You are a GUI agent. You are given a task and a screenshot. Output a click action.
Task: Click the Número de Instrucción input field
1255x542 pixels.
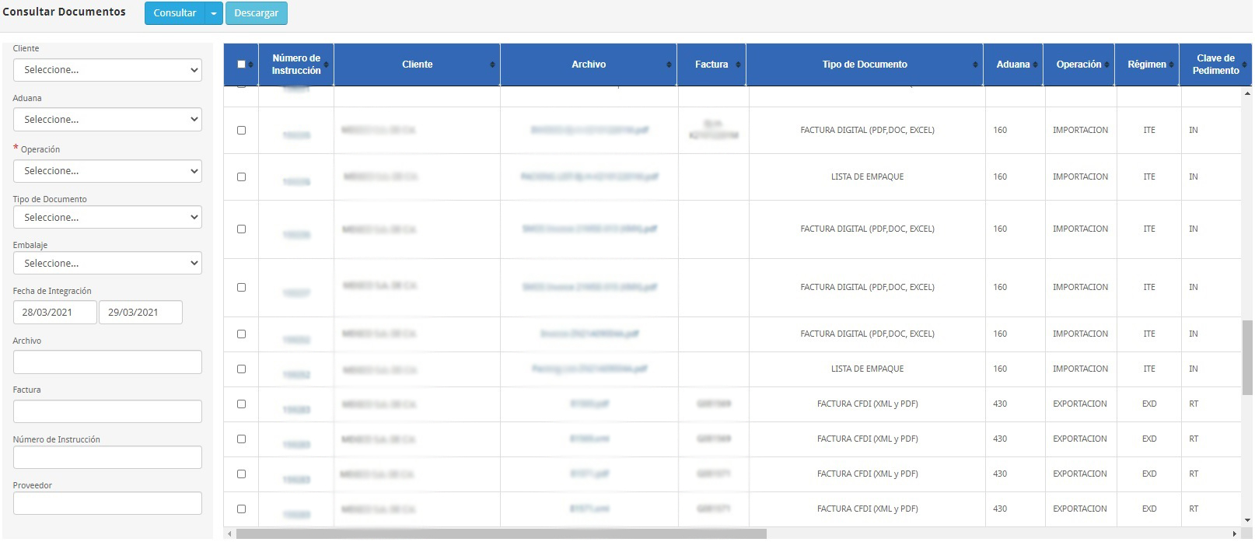(107, 457)
